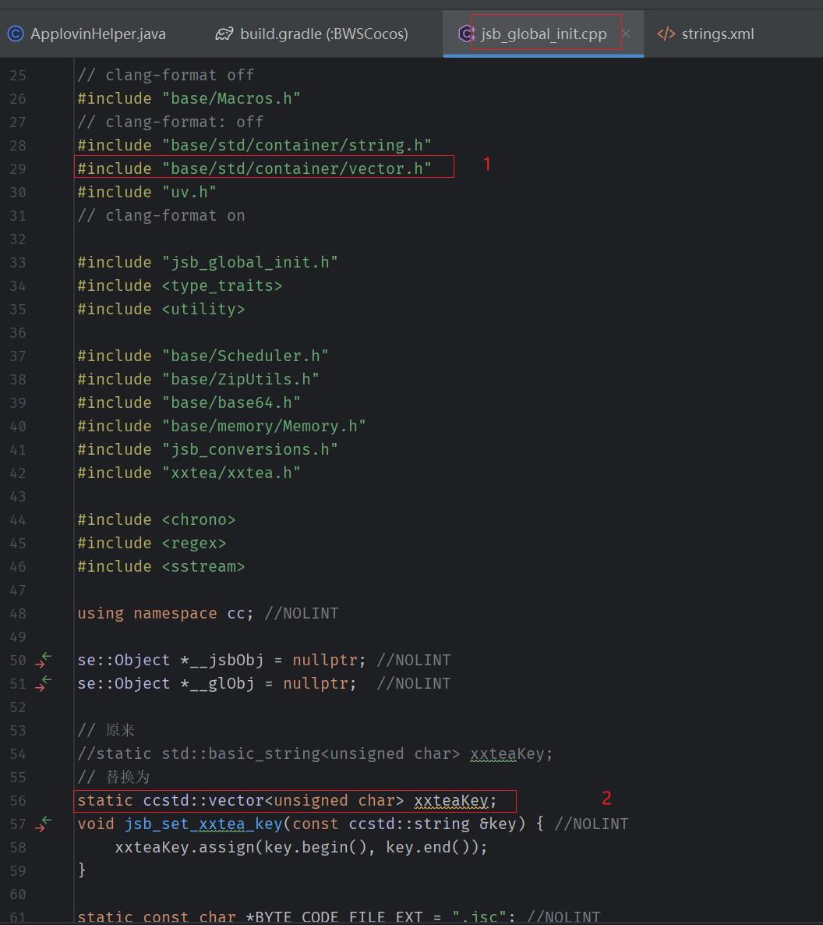Click the jsb_set_xxtea_key function name
The height and width of the screenshot is (925, 823).
pyautogui.click(x=203, y=824)
